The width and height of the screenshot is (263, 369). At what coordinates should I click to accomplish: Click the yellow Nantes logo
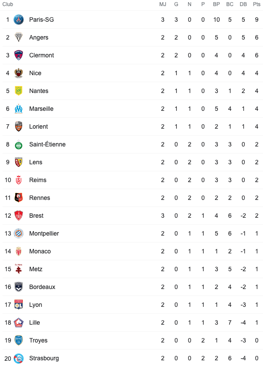[19, 91]
